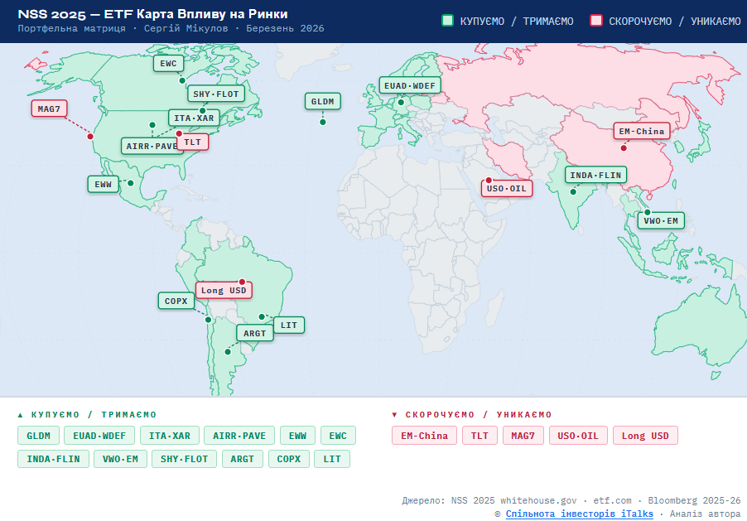Click the green dot marker under GLDM
This screenshot has height=521, width=747.
(x=323, y=123)
